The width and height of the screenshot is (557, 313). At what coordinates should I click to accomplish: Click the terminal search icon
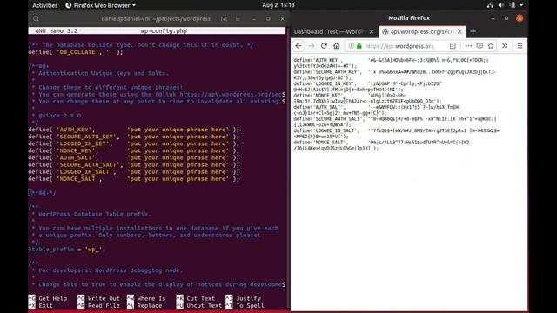click(x=36, y=19)
